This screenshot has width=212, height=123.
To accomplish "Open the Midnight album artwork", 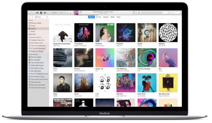I will [168, 32].
